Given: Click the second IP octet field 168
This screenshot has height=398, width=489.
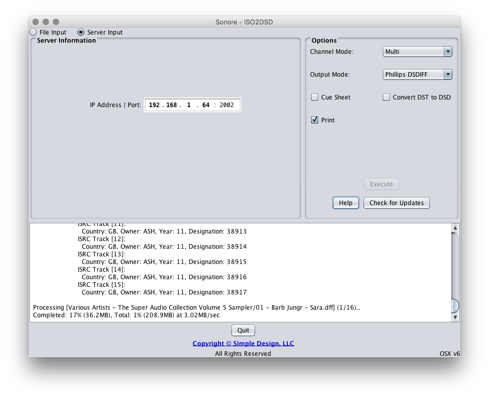Looking at the screenshot, I should 171,105.
